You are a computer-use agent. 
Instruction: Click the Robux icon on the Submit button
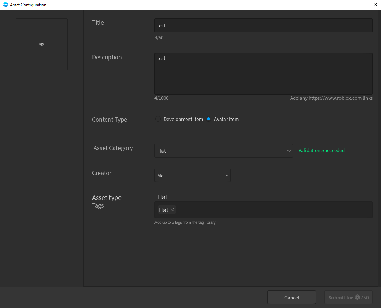coord(357,297)
